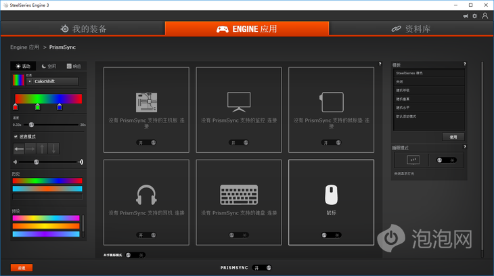
Task: Click the monitor device icon
Action: [x=239, y=101]
